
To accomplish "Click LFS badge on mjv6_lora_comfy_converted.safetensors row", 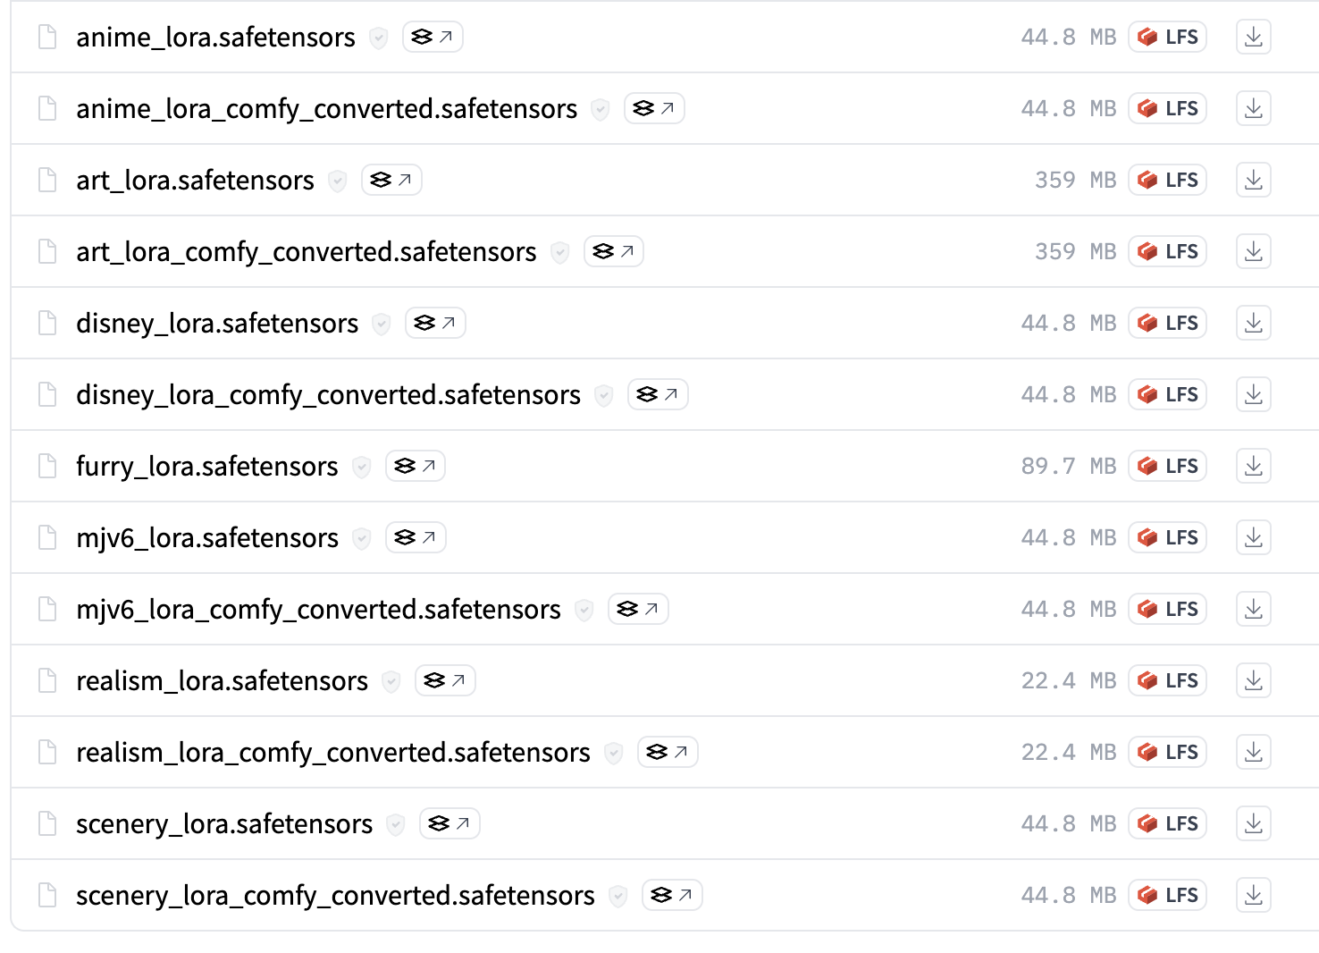I will (x=1167, y=609).
